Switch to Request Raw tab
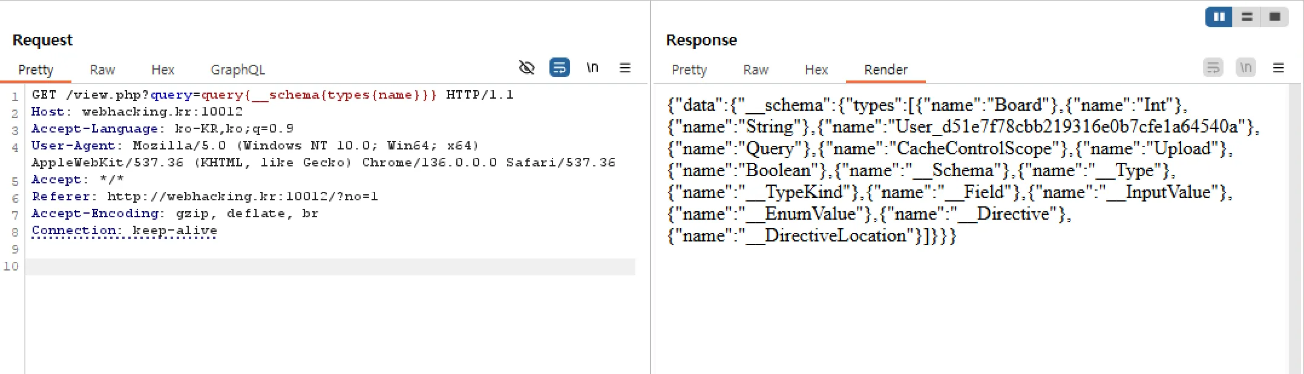The width and height of the screenshot is (1304, 374). click(102, 70)
